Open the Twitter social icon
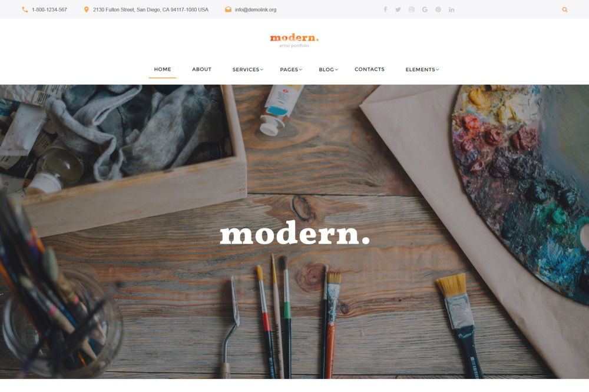 [x=398, y=9]
